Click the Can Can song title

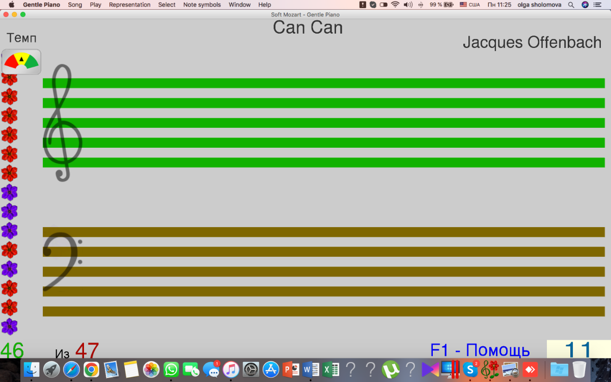tap(308, 28)
